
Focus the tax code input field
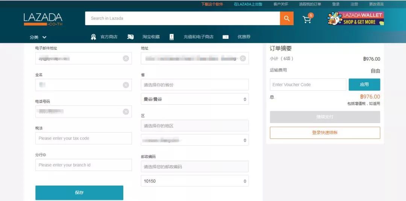click(83, 138)
